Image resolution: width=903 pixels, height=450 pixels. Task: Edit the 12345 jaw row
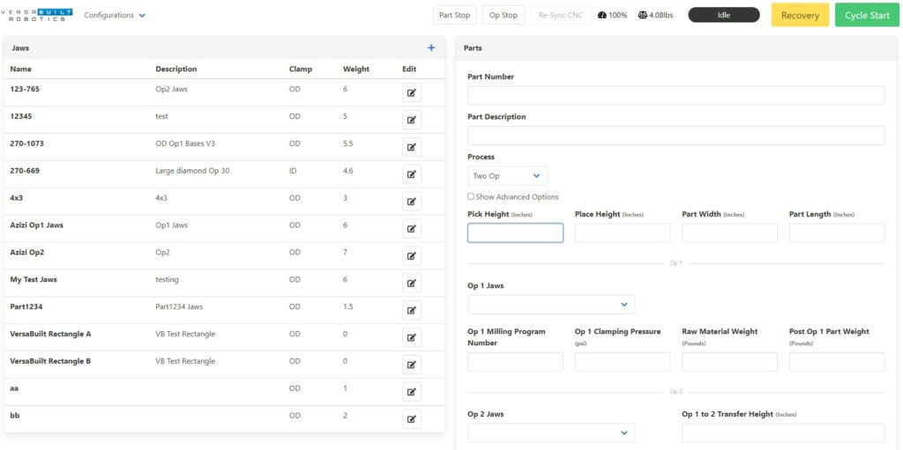(x=412, y=120)
